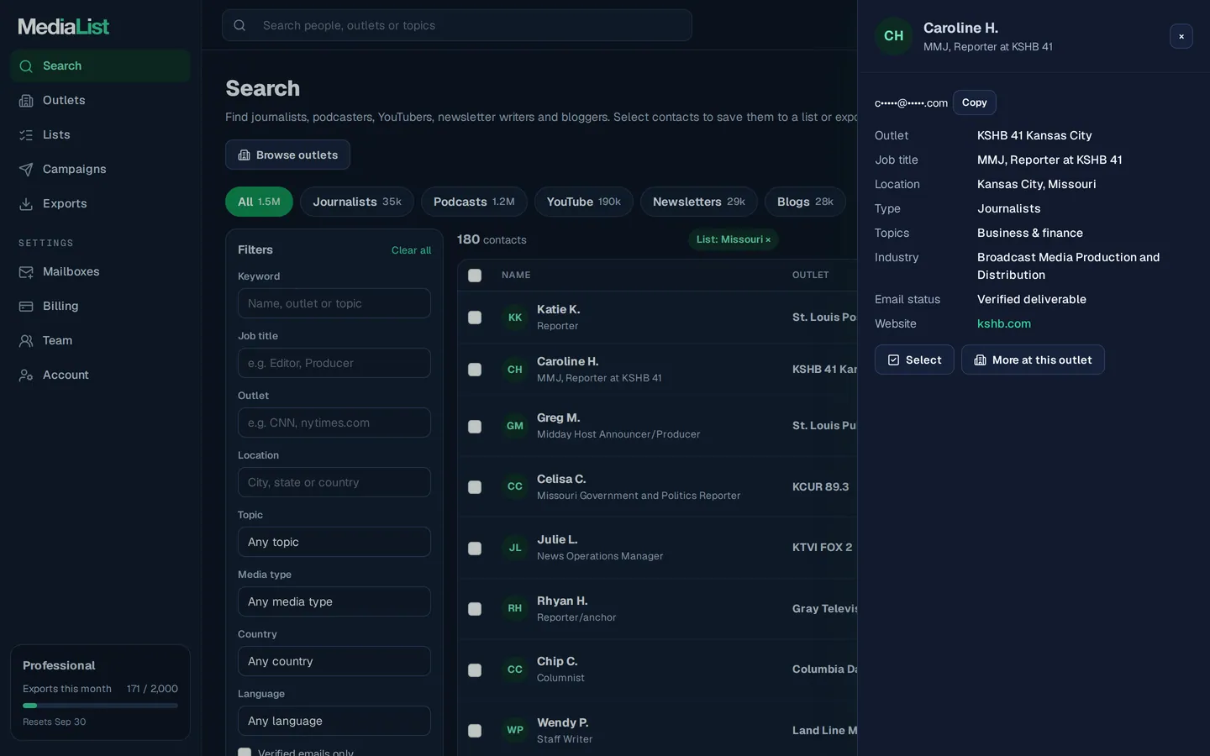Click JL avatar for Julie L.
The width and height of the screenshot is (1210, 756).
[x=515, y=548]
